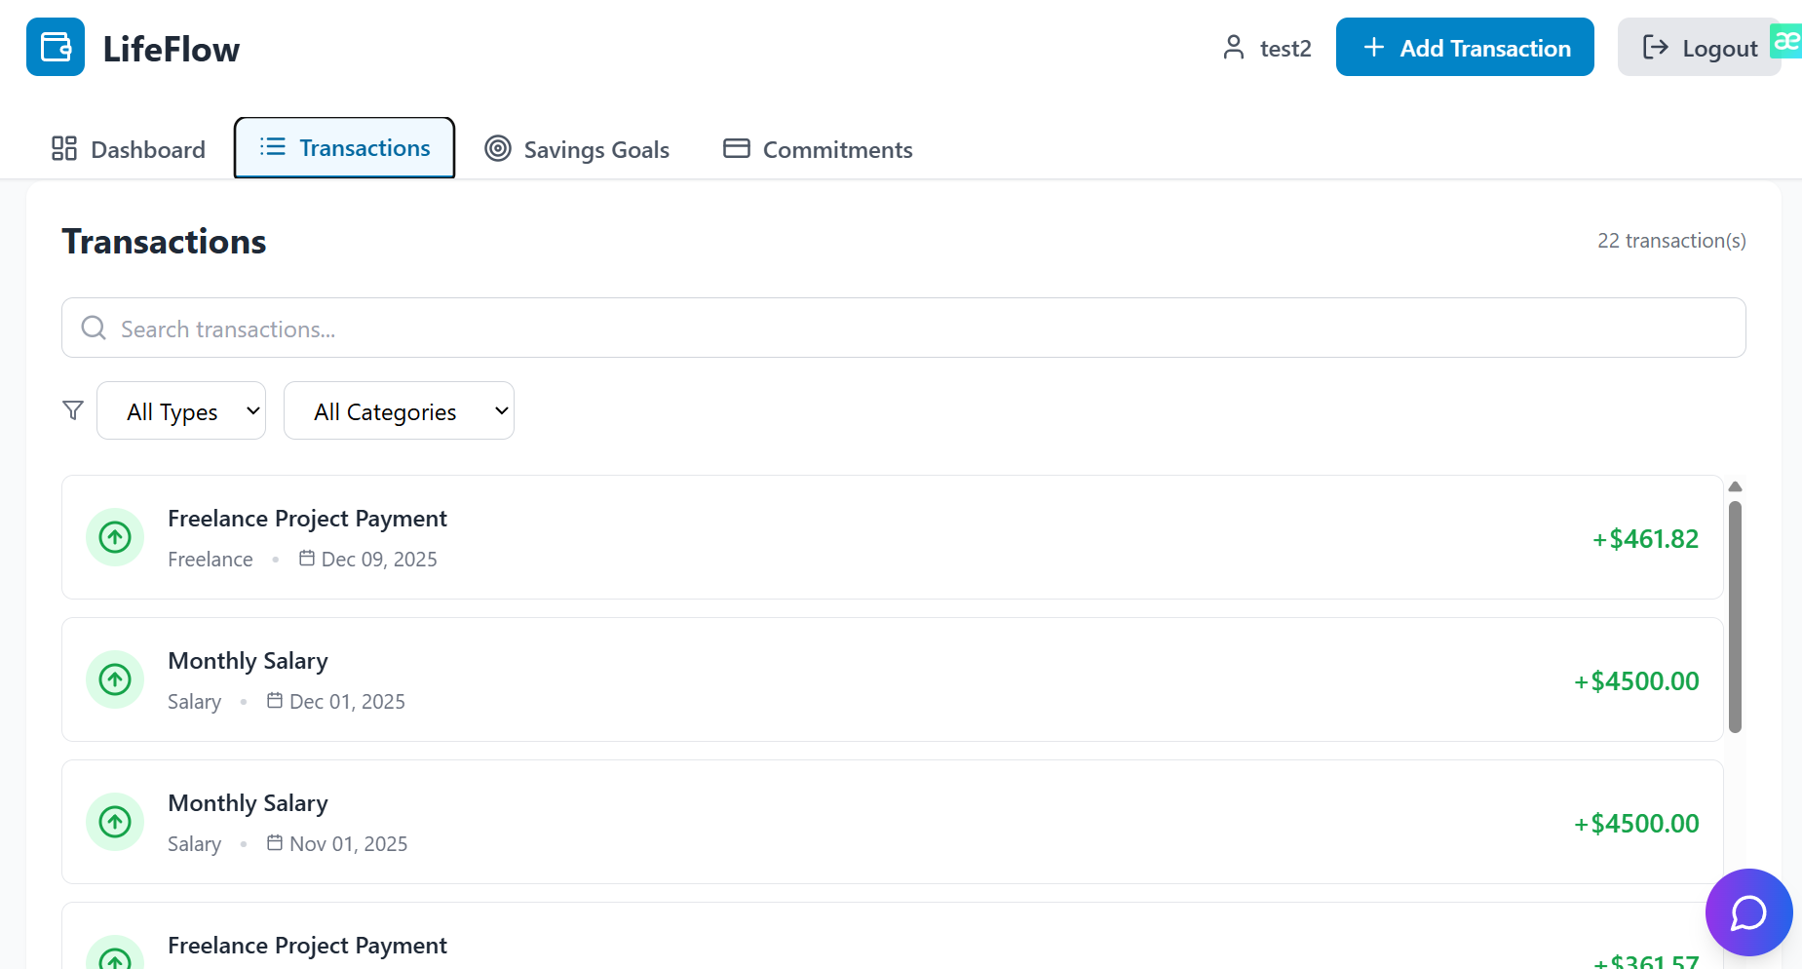The width and height of the screenshot is (1802, 969).
Task: Click the Dec 09, 2025 date text
Action: (379, 559)
